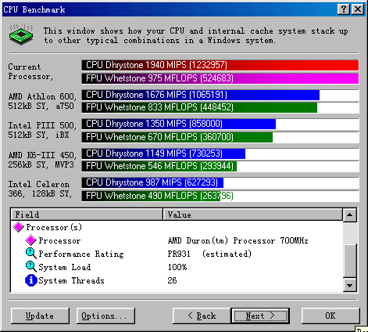Click the pink diamond icon beside Processor(s)
This screenshot has height=332, width=368.
18,227
